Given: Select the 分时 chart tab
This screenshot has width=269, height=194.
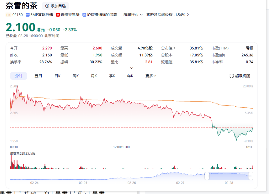Looking at the screenshot, I should pos(19,76).
